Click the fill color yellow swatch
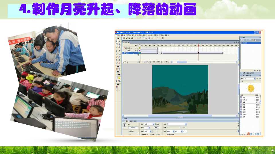 [119, 78]
